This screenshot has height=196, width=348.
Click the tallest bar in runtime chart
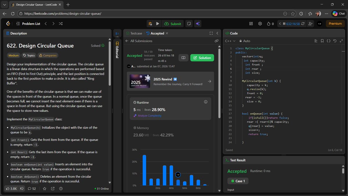(x=144, y=170)
